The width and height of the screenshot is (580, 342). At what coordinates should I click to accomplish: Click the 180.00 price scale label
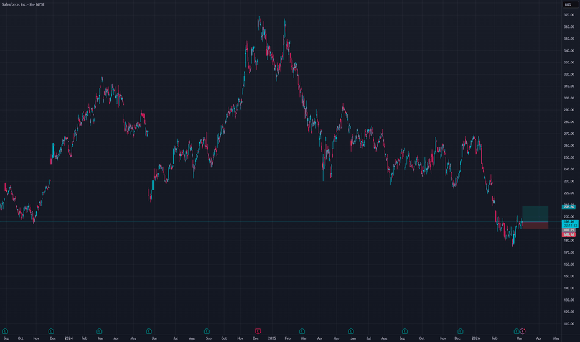(569, 240)
